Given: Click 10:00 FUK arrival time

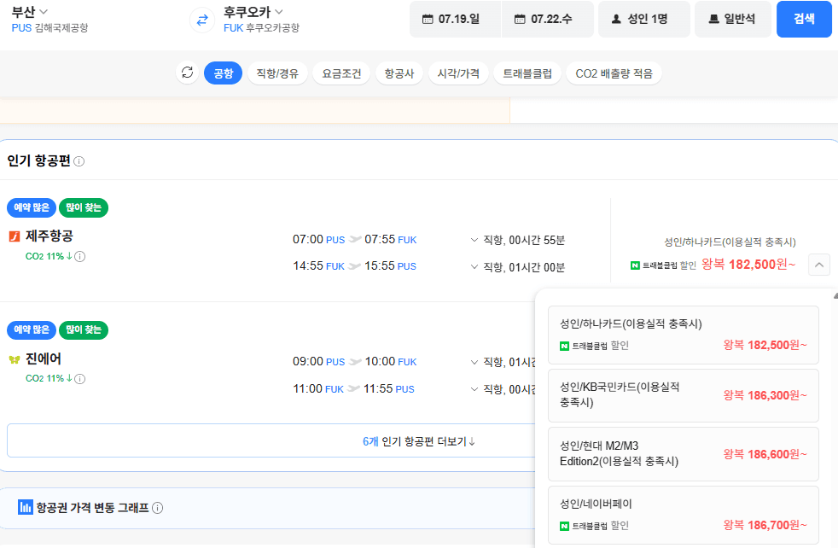Looking at the screenshot, I should pos(390,362).
